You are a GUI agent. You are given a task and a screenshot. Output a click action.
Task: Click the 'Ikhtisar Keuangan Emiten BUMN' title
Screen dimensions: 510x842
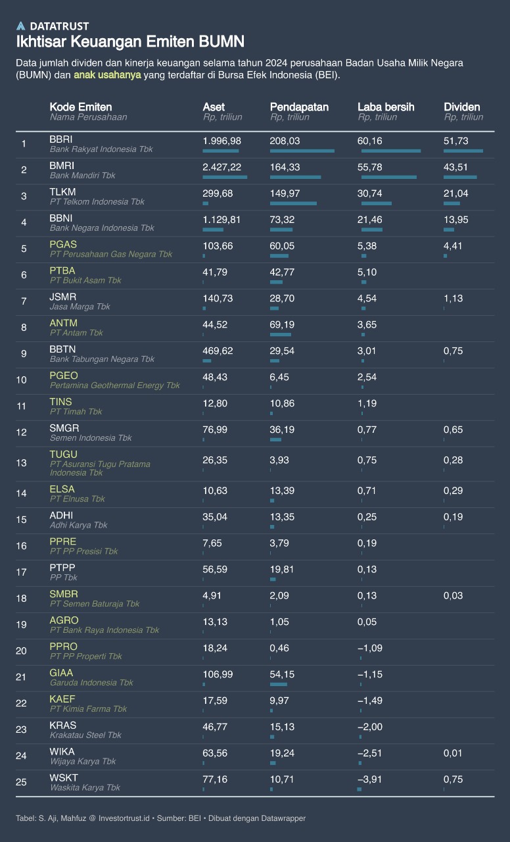pyautogui.click(x=130, y=42)
